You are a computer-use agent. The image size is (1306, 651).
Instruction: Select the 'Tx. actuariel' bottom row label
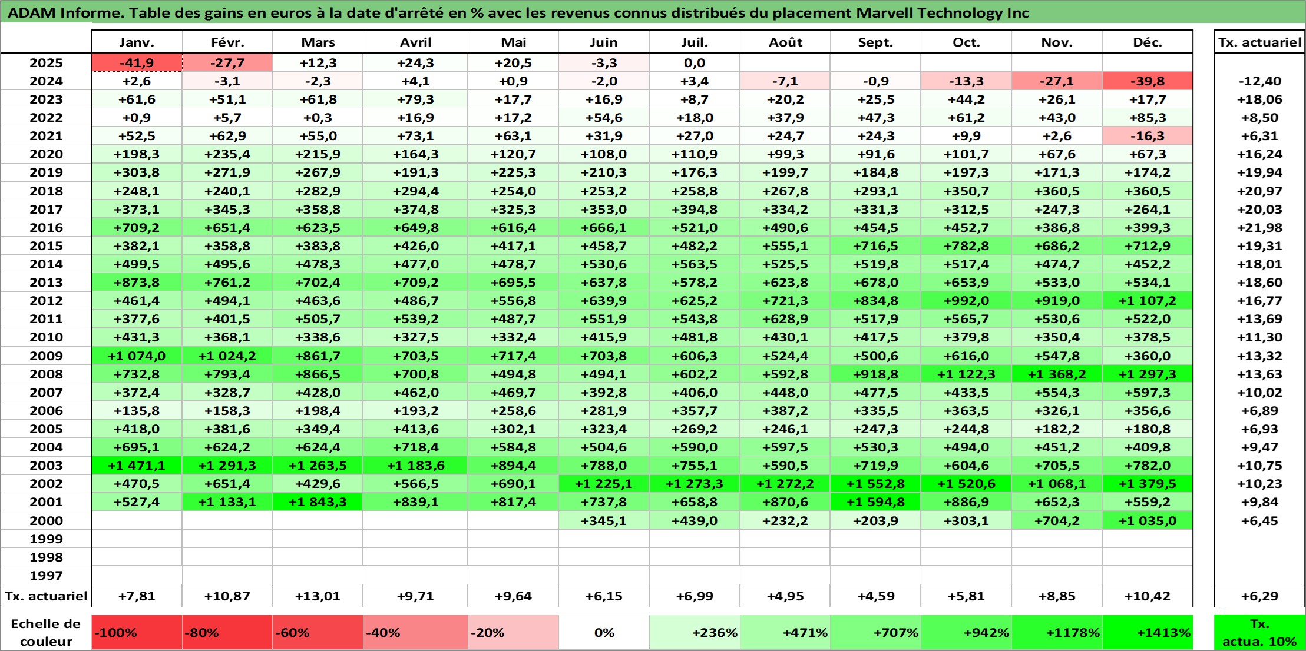(46, 596)
